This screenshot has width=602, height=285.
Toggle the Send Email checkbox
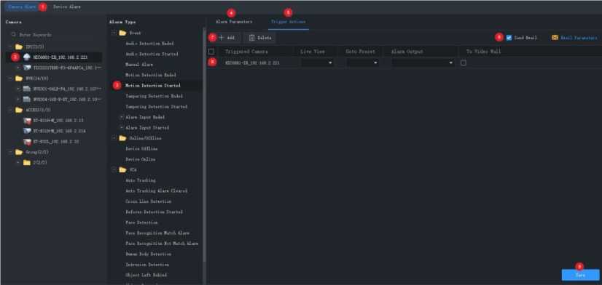(509, 38)
